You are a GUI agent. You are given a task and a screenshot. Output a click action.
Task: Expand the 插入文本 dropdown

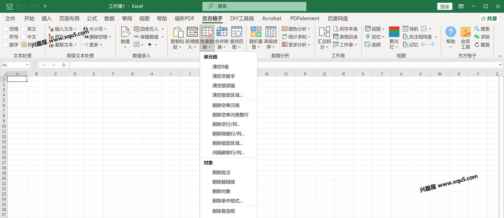[76, 29]
